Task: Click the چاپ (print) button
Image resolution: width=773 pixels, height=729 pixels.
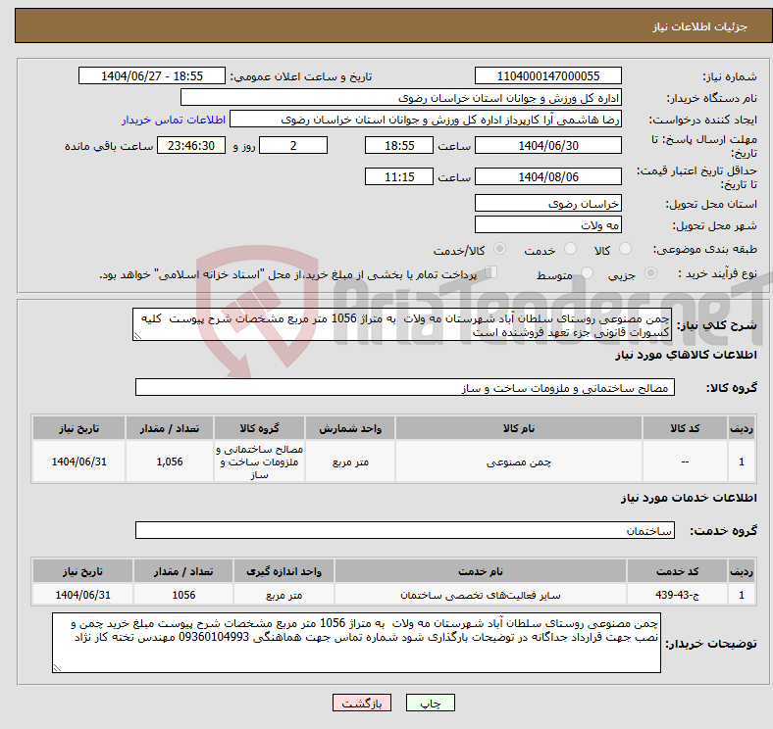Action: pos(430,703)
